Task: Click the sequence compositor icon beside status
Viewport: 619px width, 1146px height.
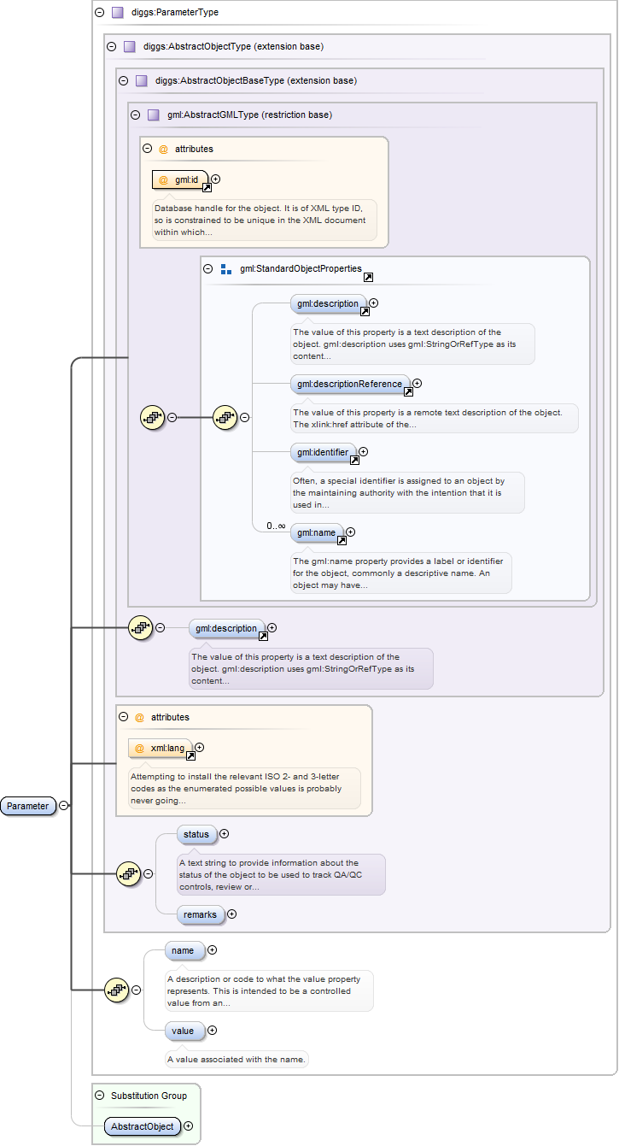Action: pos(127,873)
